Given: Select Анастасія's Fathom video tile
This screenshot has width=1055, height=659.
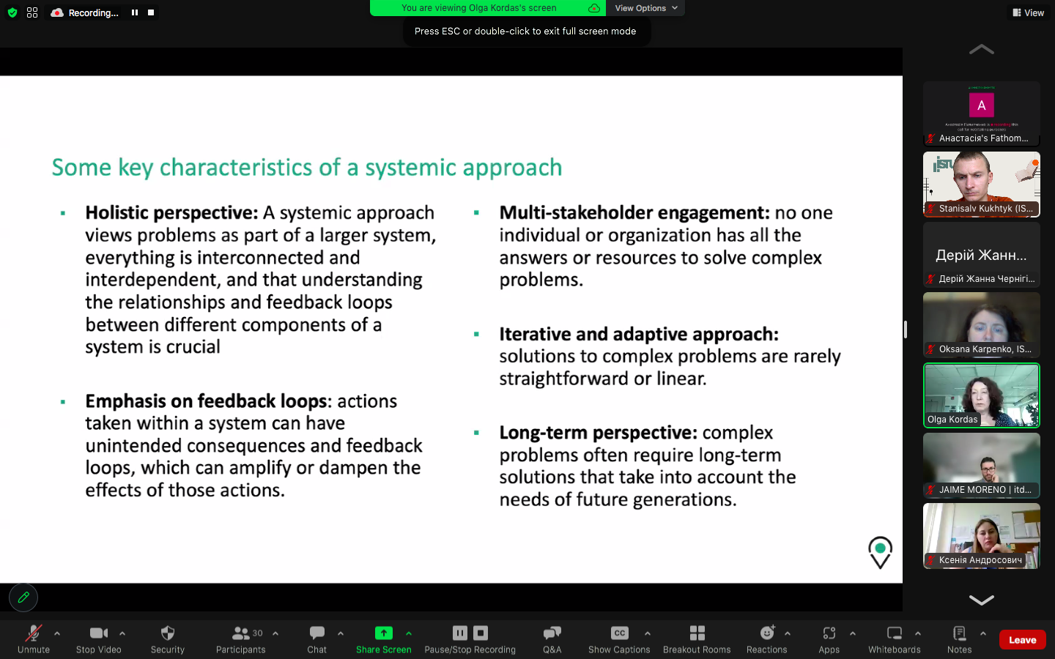Looking at the screenshot, I should [x=982, y=113].
